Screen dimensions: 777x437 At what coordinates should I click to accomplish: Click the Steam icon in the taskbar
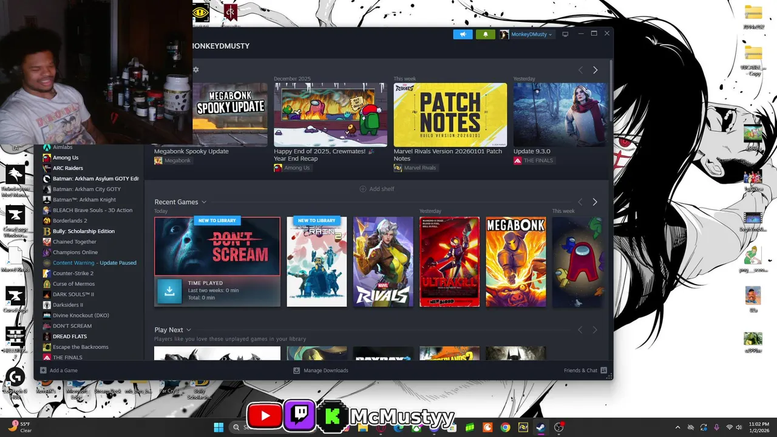[540, 427]
